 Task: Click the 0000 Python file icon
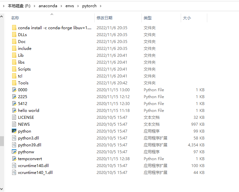pyautogui.click(x=14, y=90)
